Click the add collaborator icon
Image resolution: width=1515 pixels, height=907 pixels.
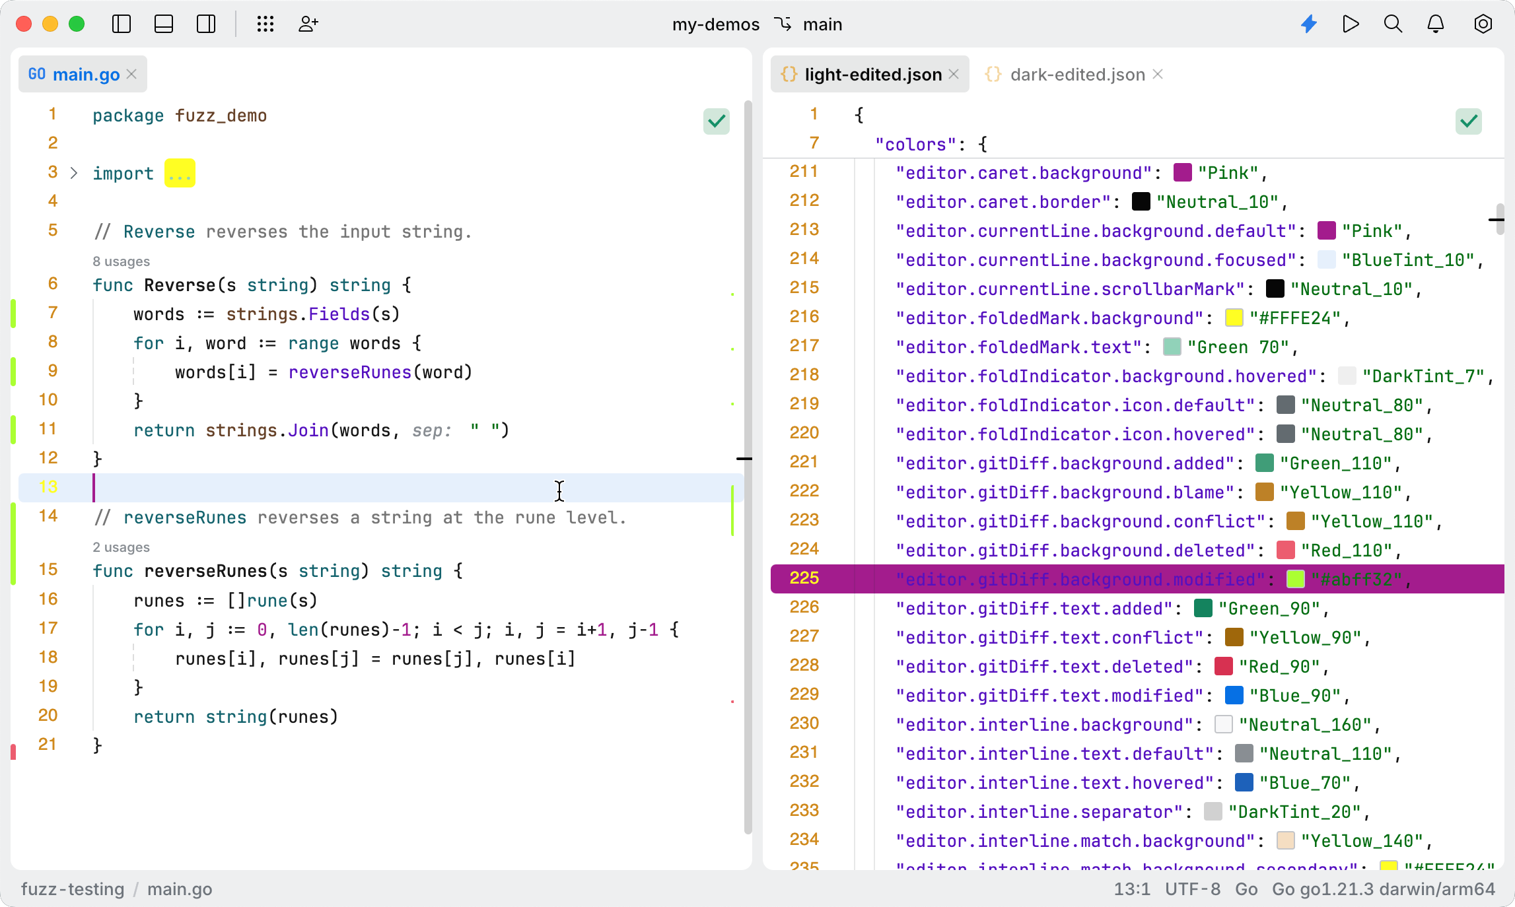[x=308, y=24]
